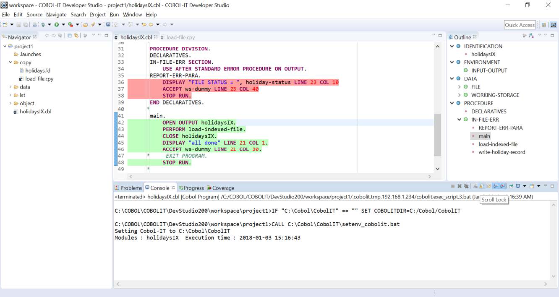Open the Run button dropdown arrow

[x=63, y=25]
